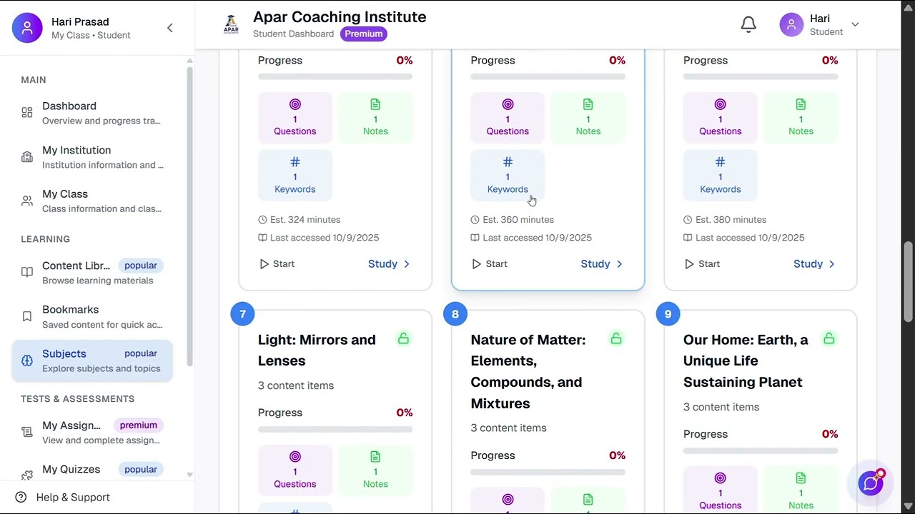This screenshot has width=915, height=514.
Task: Open Questions tile in Light: Mirrors card
Action: tap(295, 470)
